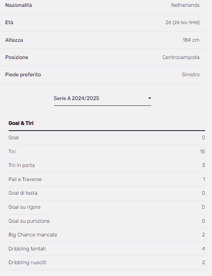Select the Goal & Tiri section heading
The image size is (212, 276).
[x=21, y=123]
